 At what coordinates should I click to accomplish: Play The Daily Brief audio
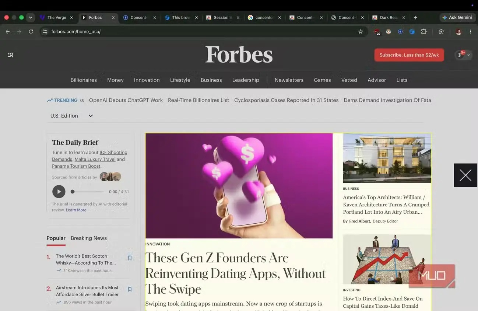[59, 192]
